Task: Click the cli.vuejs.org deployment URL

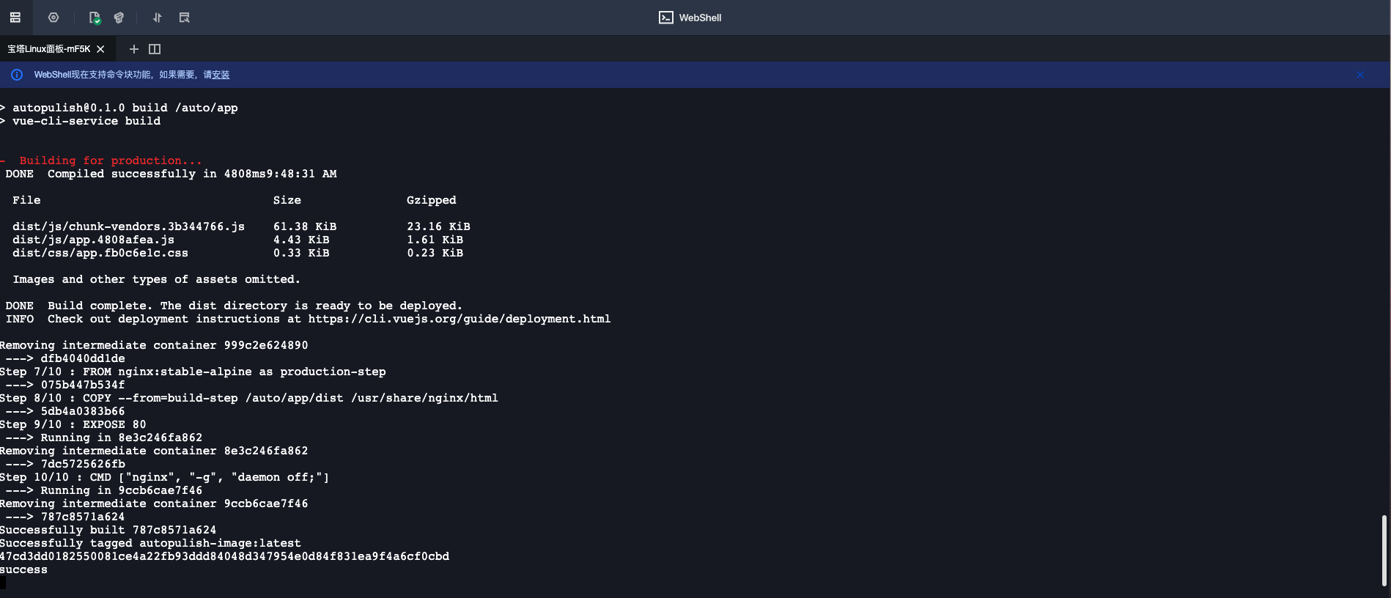Action: click(x=460, y=319)
